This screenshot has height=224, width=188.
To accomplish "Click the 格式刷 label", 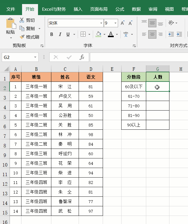I will 32,37.
